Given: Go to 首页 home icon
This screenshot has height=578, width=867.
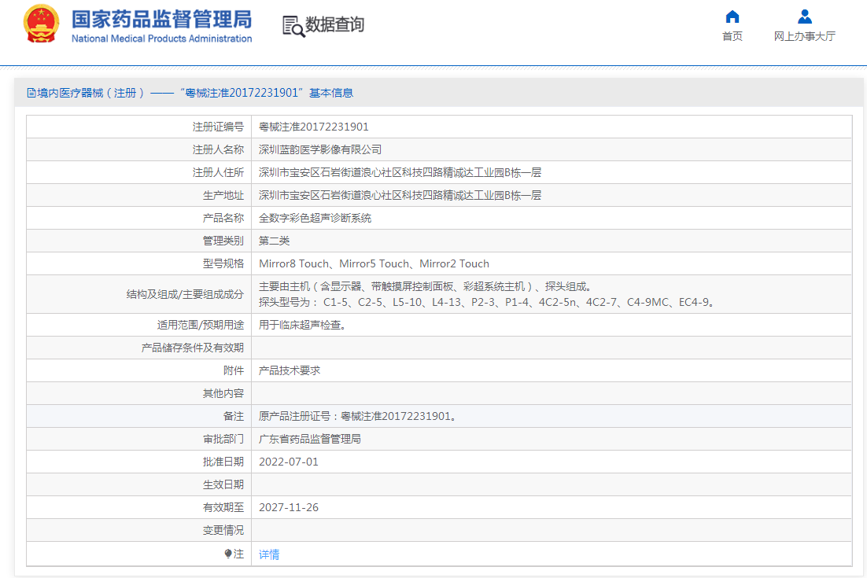Looking at the screenshot, I should pyautogui.click(x=732, y=17).
